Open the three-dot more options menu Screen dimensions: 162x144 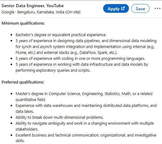point(157,8)
